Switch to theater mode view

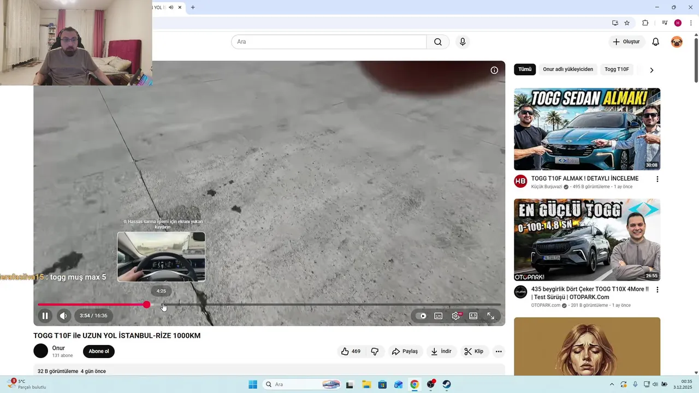473,315
